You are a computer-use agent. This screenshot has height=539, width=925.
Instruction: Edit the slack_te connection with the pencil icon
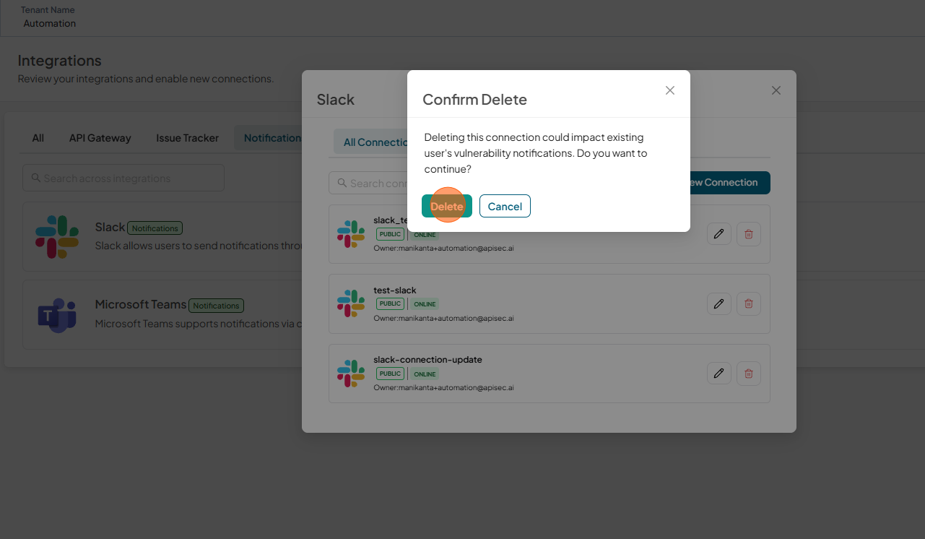click(718, 234)
